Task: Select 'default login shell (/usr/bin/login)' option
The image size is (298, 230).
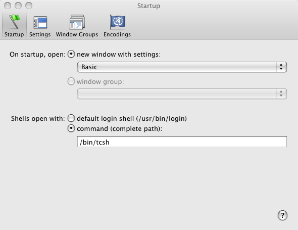Action: click(71, 118)
